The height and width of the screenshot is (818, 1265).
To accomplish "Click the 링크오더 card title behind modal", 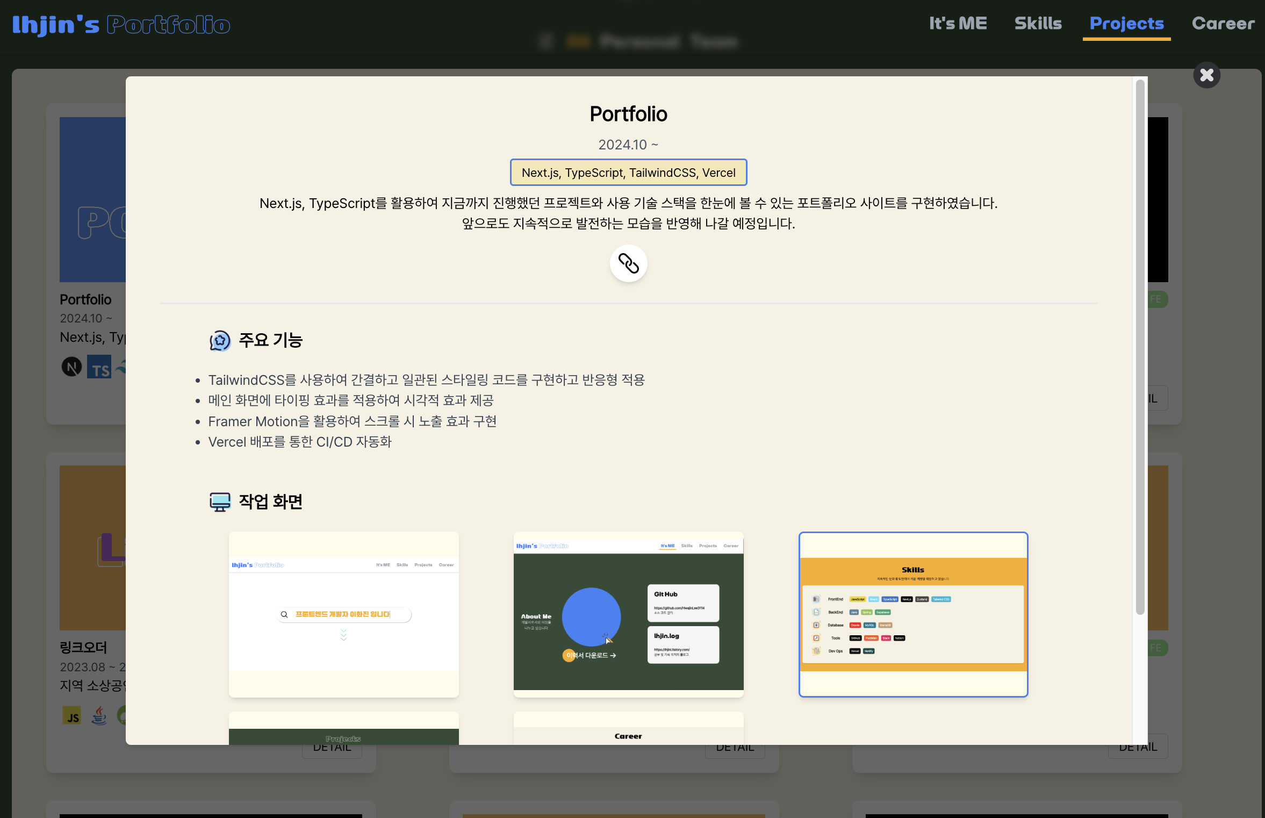I will coord(83,648).
